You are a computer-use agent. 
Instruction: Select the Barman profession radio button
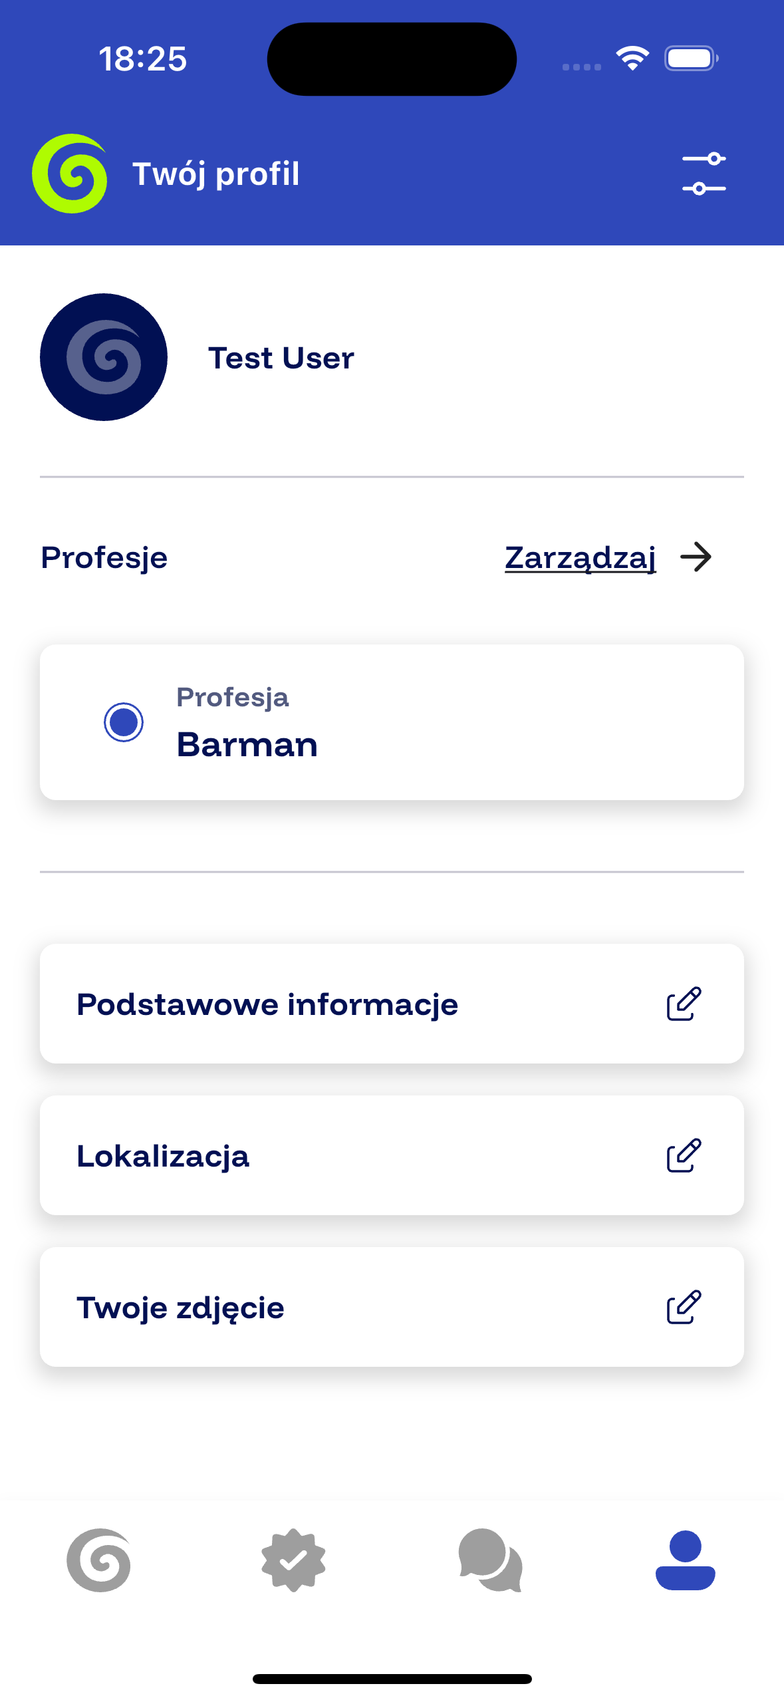pyautogui.click(x=124, y=722)
